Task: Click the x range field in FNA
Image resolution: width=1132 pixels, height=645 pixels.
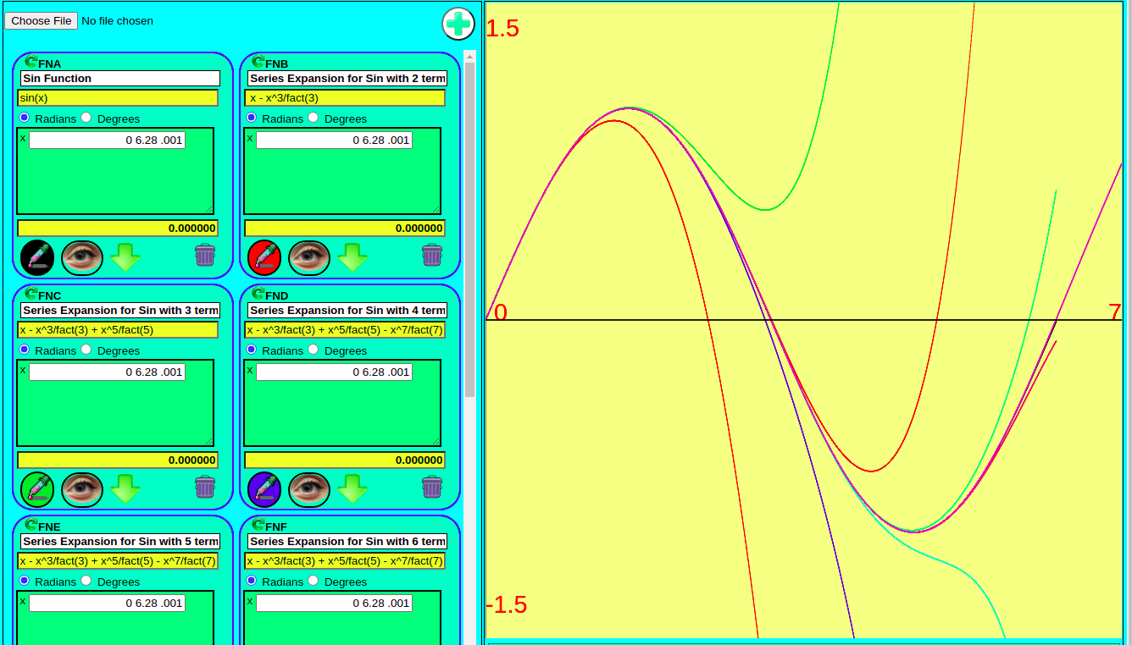Action: [107, 140]
